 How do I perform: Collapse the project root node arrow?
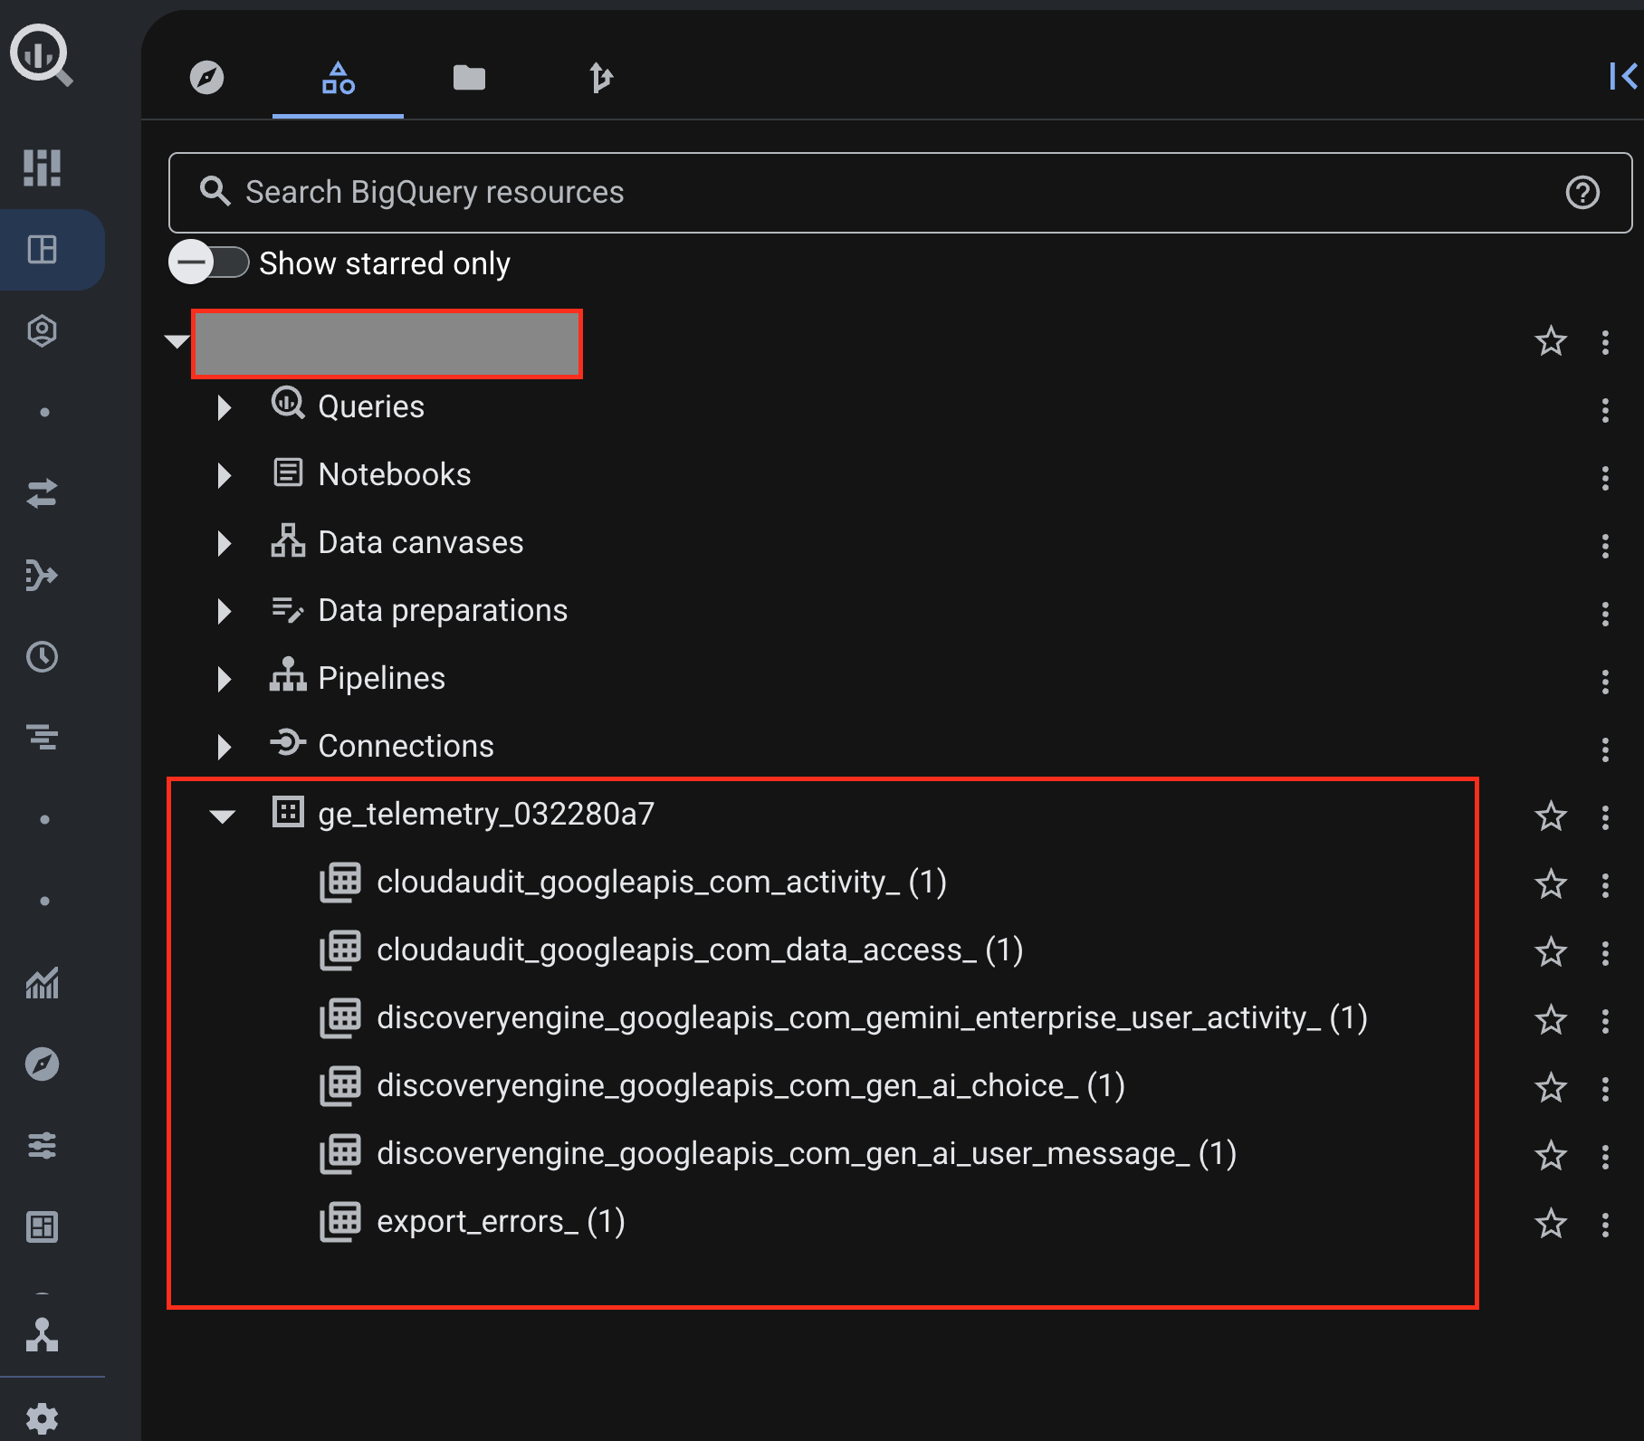point(177,342)
